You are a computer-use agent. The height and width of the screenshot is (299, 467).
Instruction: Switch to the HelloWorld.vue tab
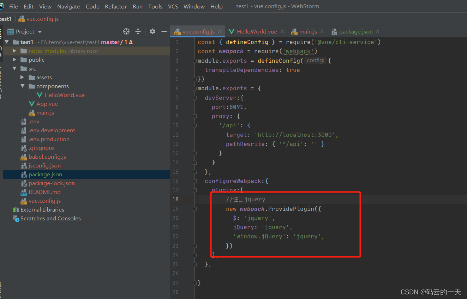click(257, 31)
